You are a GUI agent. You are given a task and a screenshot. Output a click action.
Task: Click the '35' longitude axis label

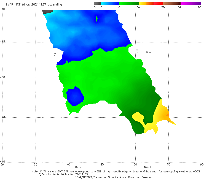click(x=36, y=164)
